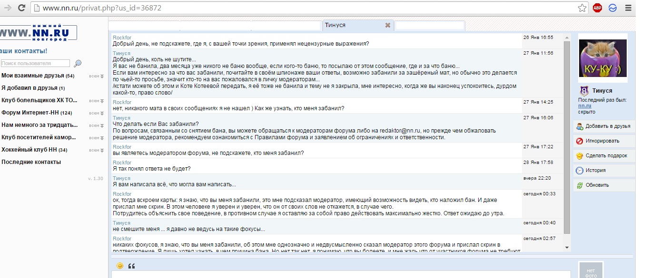Open the Chrome menu hamburger icon

(628, 8)
